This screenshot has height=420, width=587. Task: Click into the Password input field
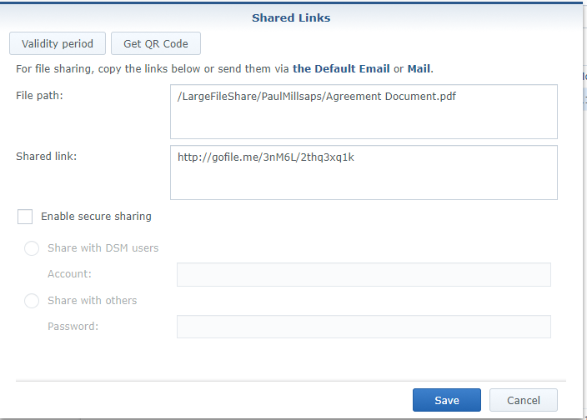(x=364, y=327)
